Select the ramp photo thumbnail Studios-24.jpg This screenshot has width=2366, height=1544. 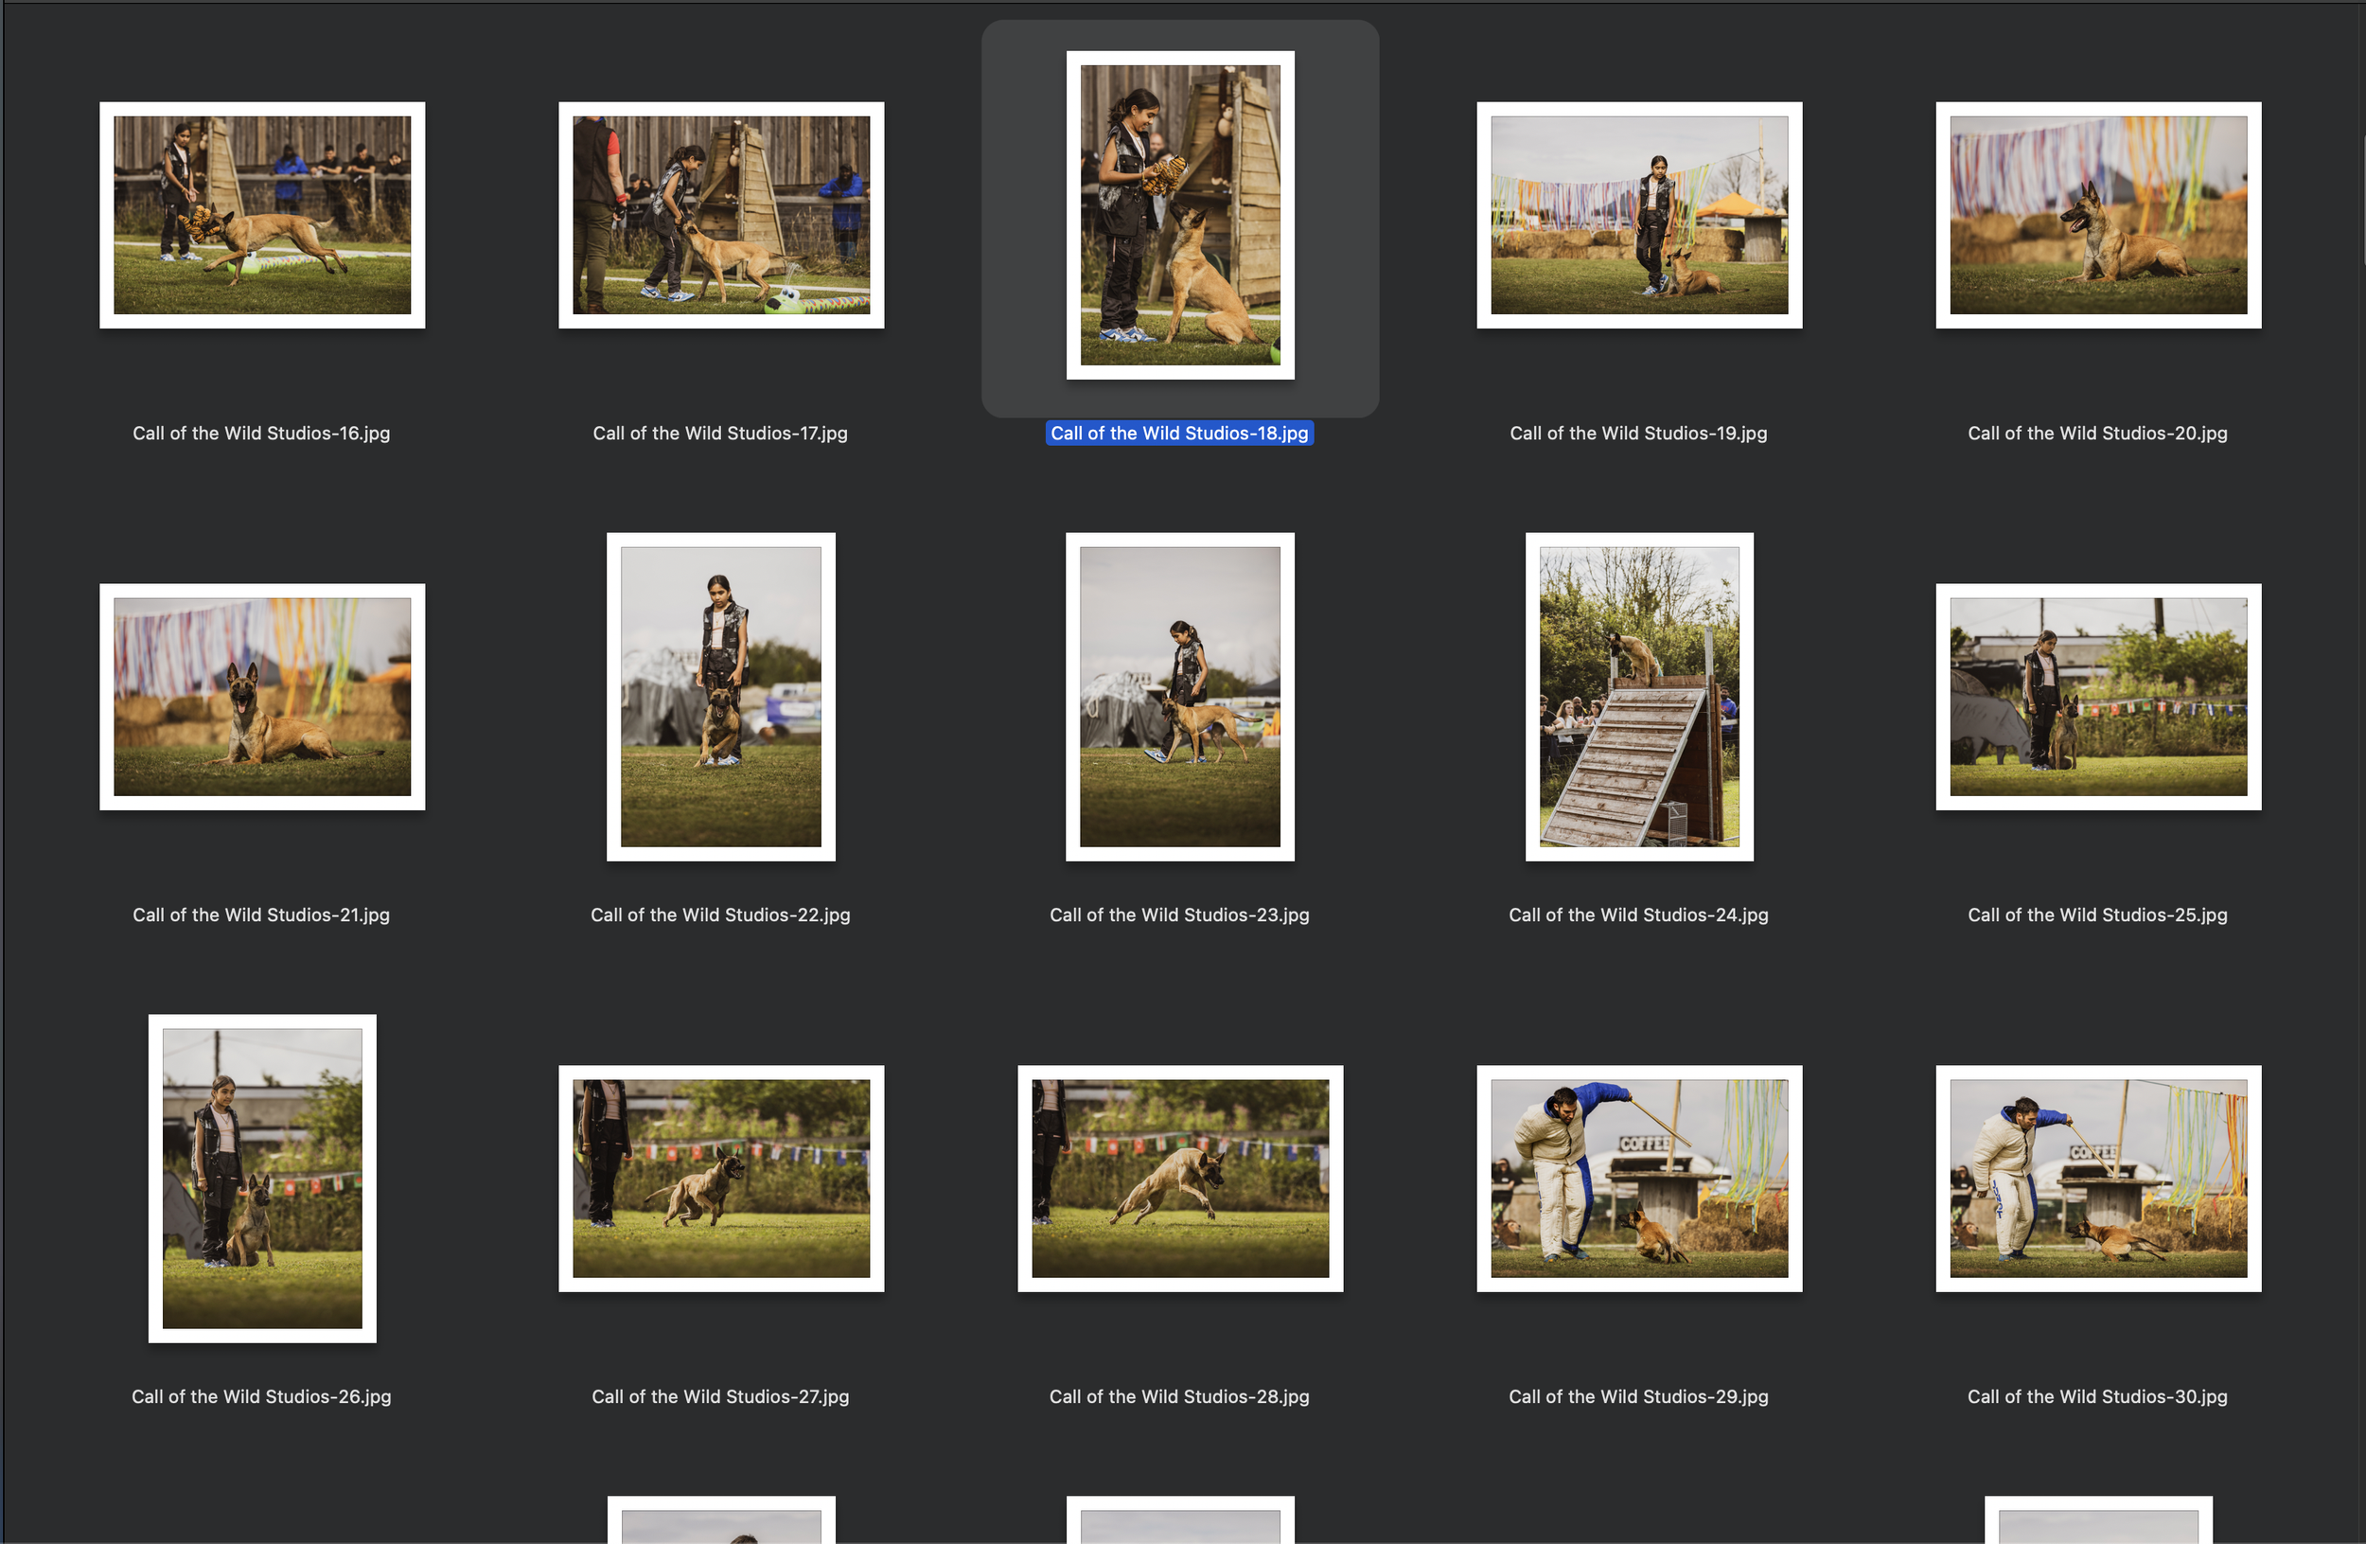[1639, 696]
